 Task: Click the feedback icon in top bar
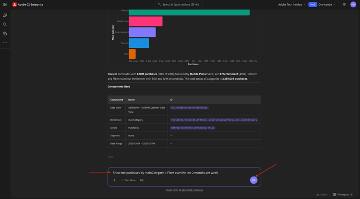click(344, 4)
